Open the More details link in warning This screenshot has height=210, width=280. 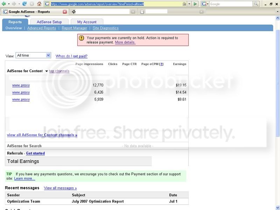125,42
